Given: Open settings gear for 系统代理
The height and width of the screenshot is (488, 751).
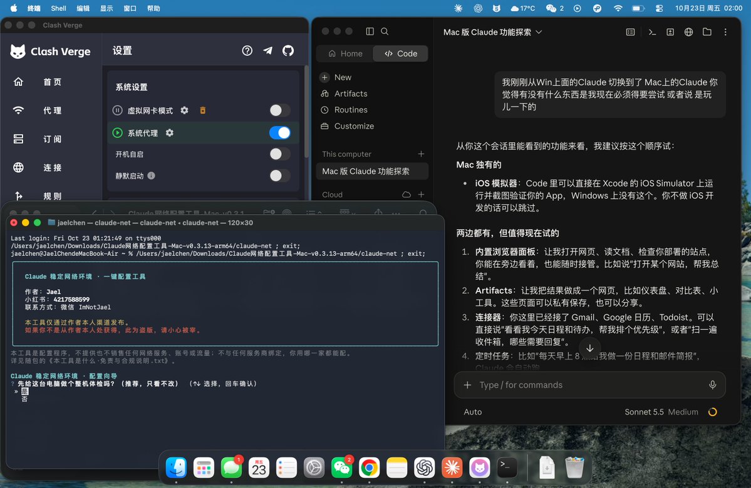Looking at the screenshot, I should pos(170,133).
